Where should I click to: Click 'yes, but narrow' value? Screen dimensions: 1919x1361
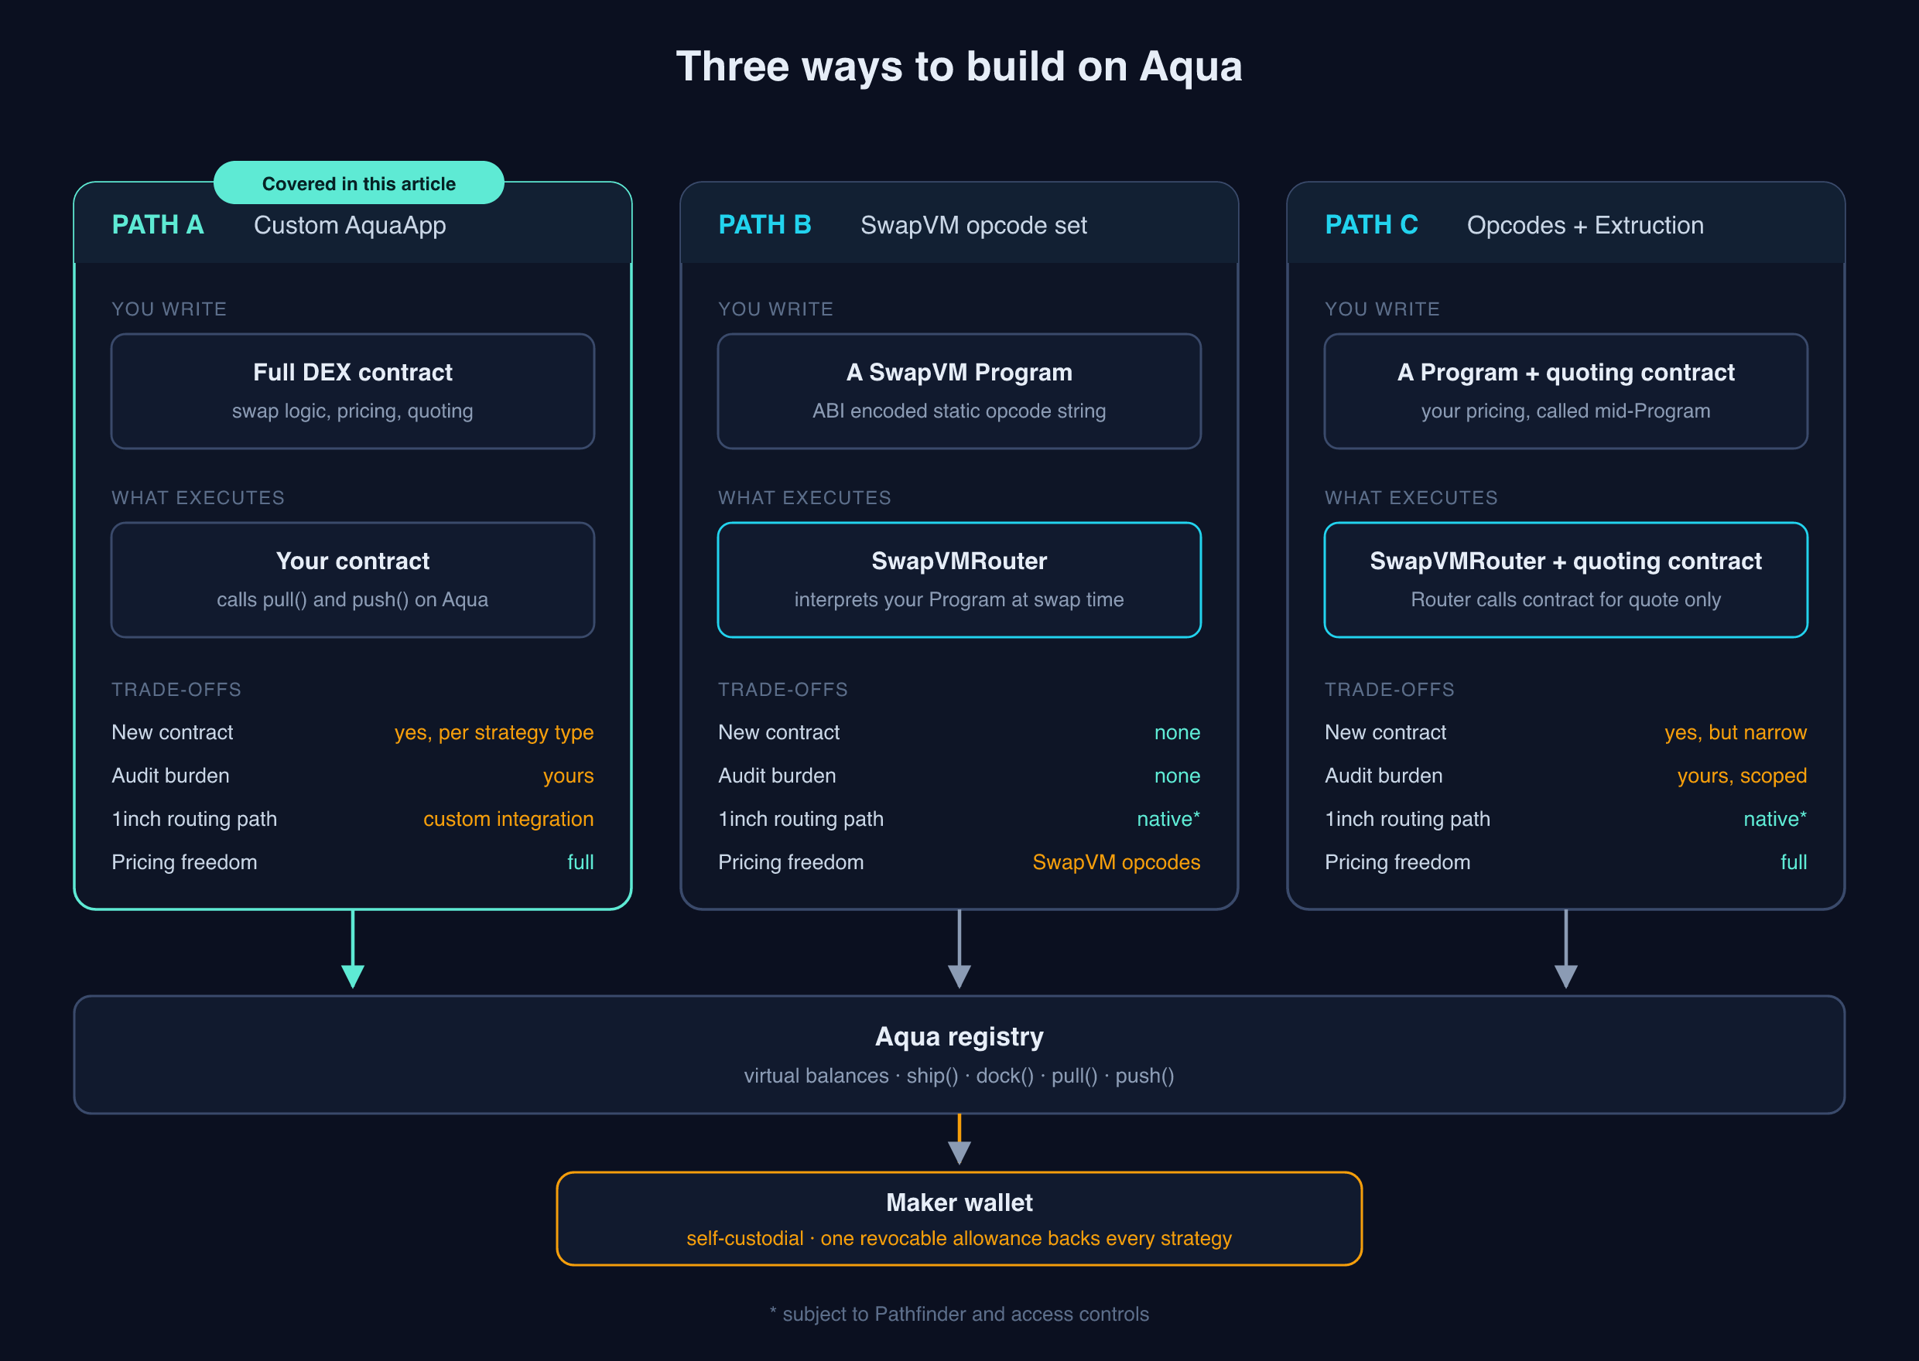tap(1736, 732)
